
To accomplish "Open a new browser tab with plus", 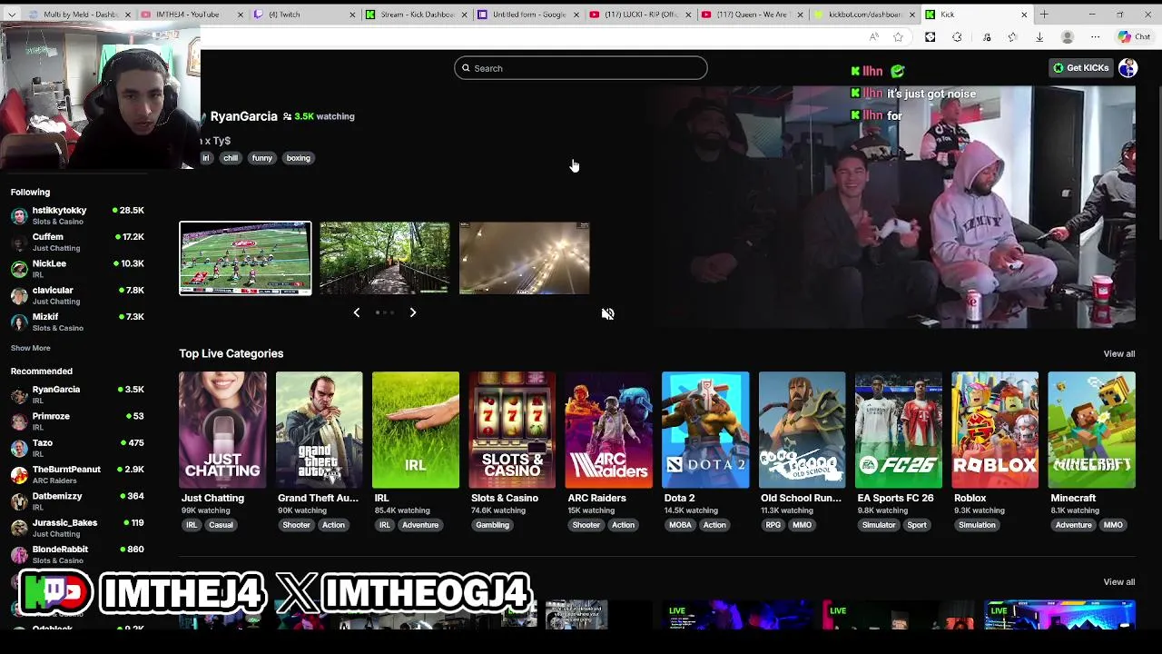I will tap(1044, 15).
